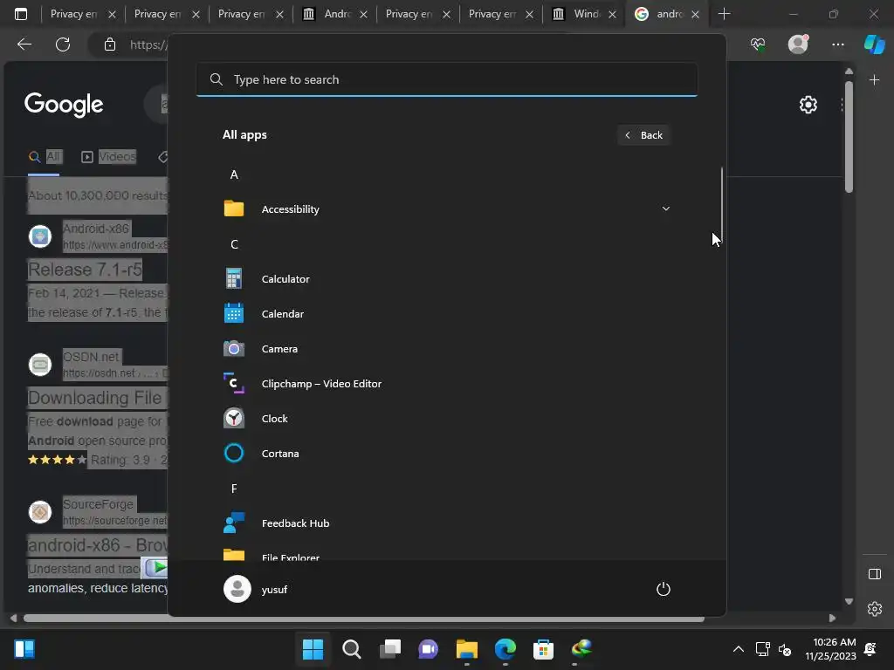Select the Videos search filter tab

(108, 157)
